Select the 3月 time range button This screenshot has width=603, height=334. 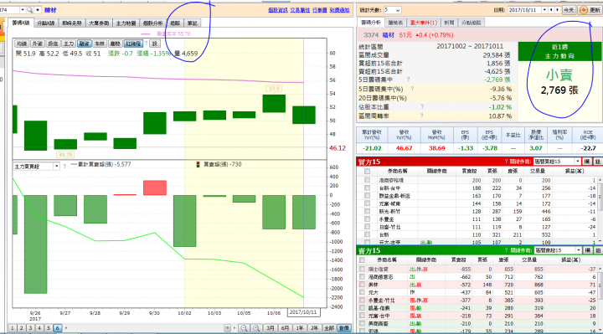click(271, 328)
